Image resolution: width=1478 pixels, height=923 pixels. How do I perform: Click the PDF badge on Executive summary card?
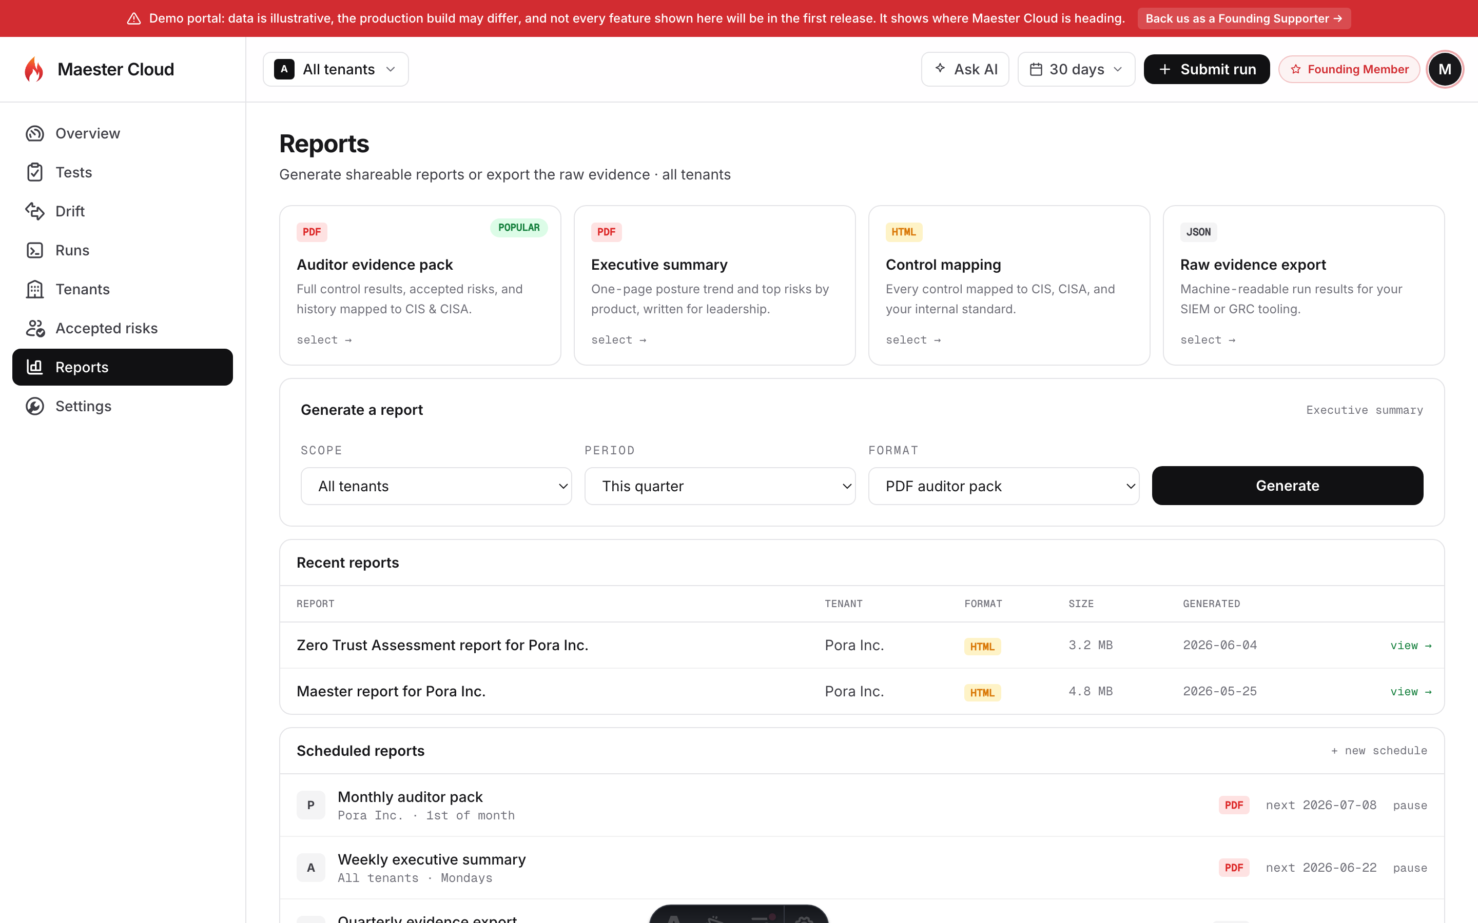point(606,232)
